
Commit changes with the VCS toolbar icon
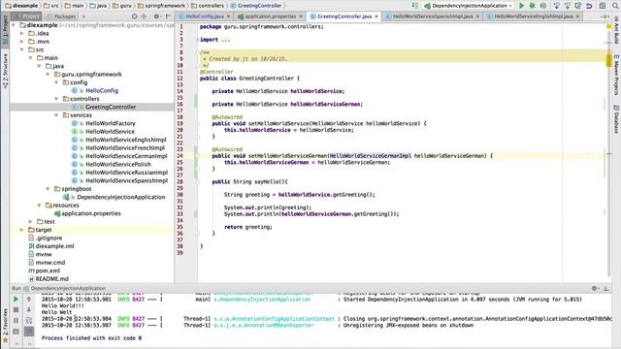tap(568, 6)
